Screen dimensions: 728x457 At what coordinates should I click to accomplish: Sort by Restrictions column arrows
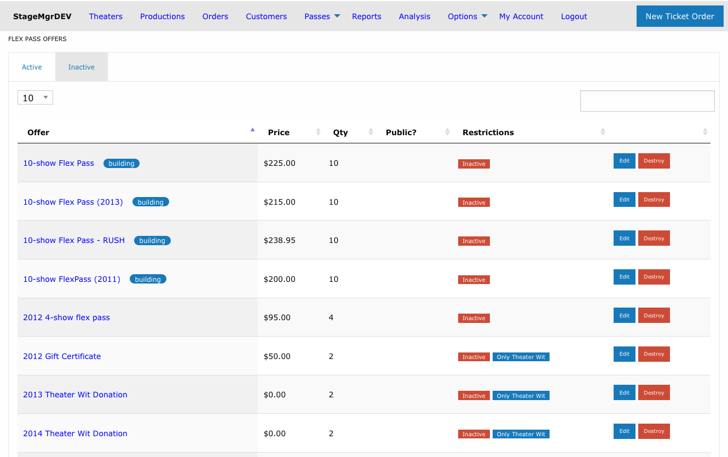pos(603,132)
